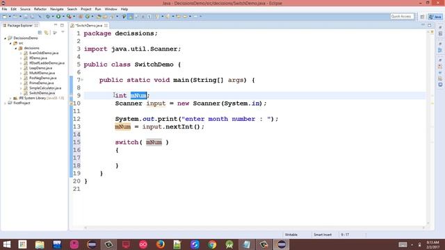Collapse the DecisionsDemo project node
The height and width of the screenshot is (250, 445).
coord(5,38)
